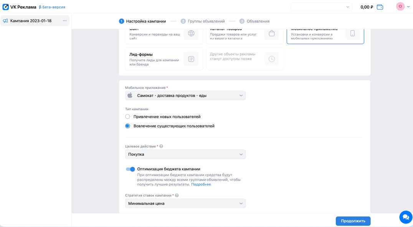Select Вовлечение существующих пользователей option

[128, 126]
